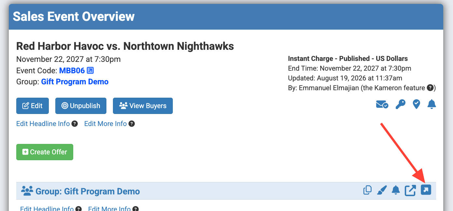453x211 pixels.
Task: Open the MBB06 event code link
Action: coord(72,71)
